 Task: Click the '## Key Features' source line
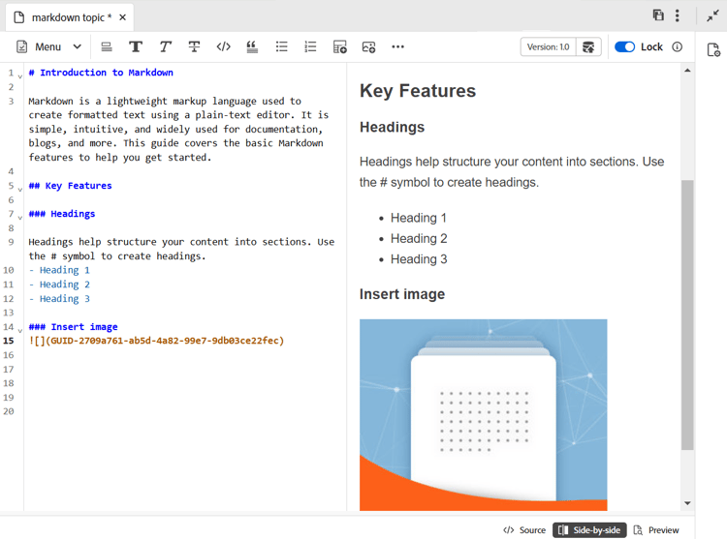[71, 186]
